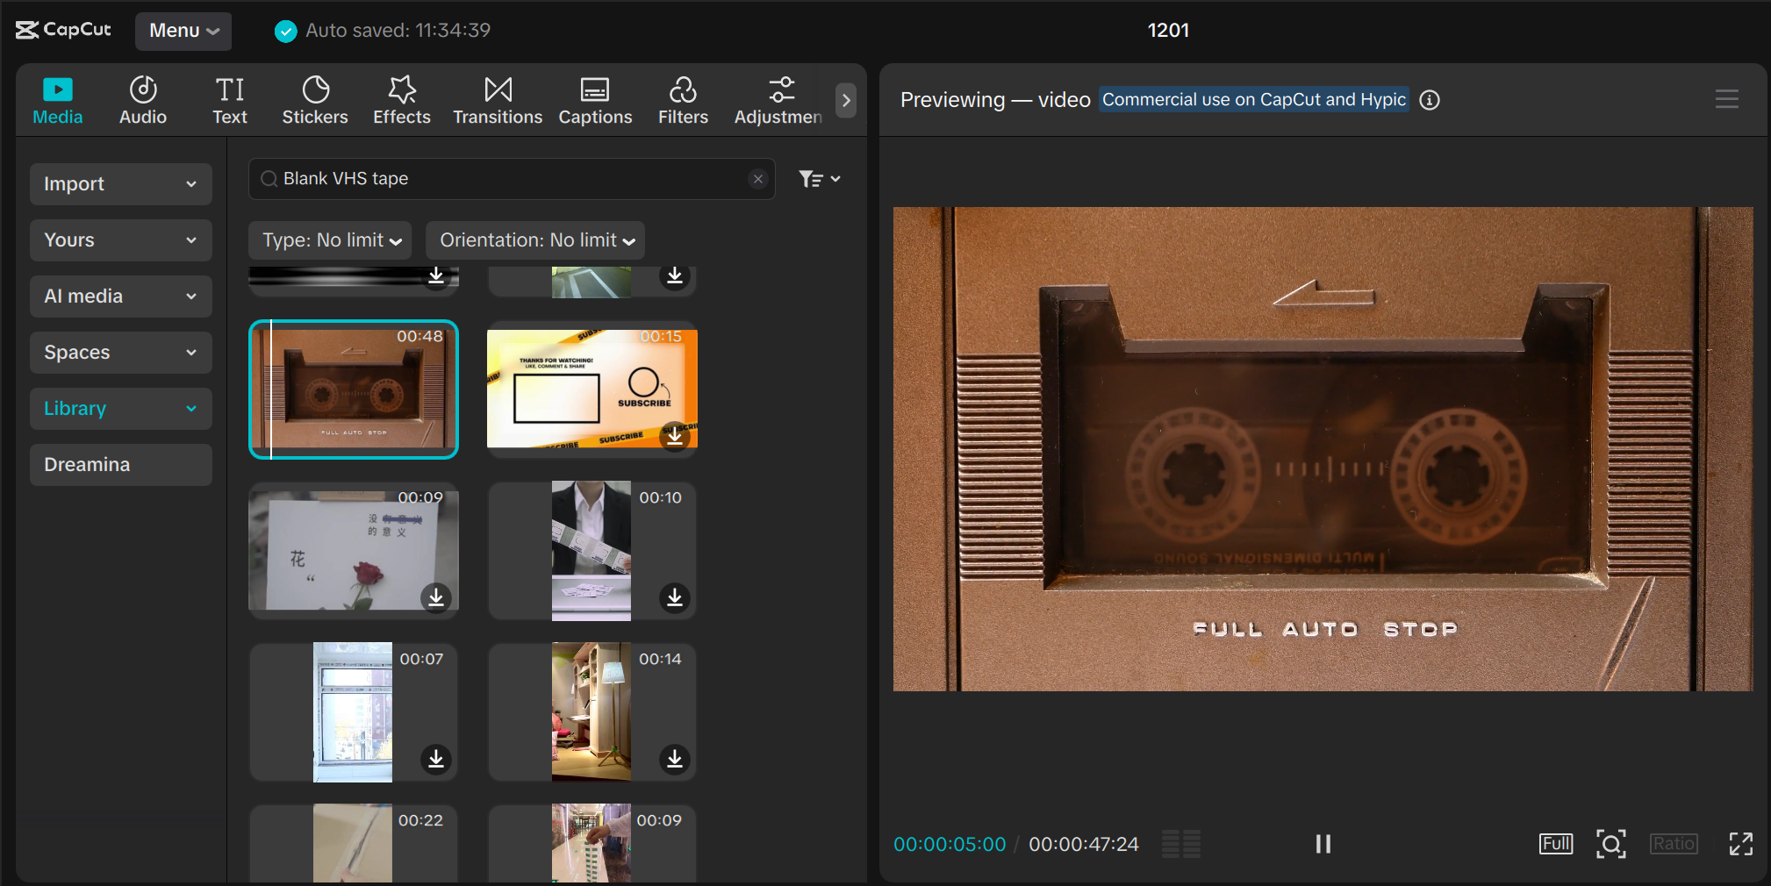The image size is (1771, 886).
Task: Open the Captions panel
Action: click(595, 99)
